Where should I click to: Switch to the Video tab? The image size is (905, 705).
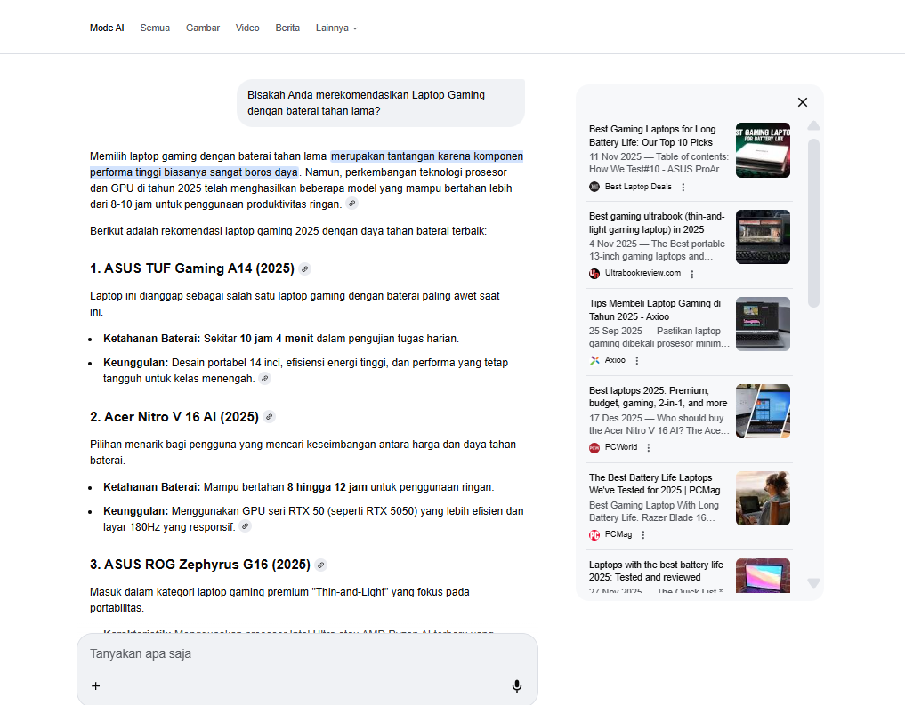[x=247, y=28]
